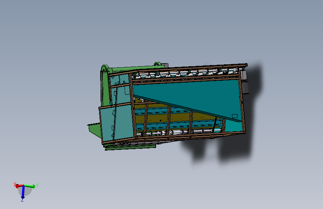
Task: Click the green Y axis of orientation triad
Action: [31, 186]
